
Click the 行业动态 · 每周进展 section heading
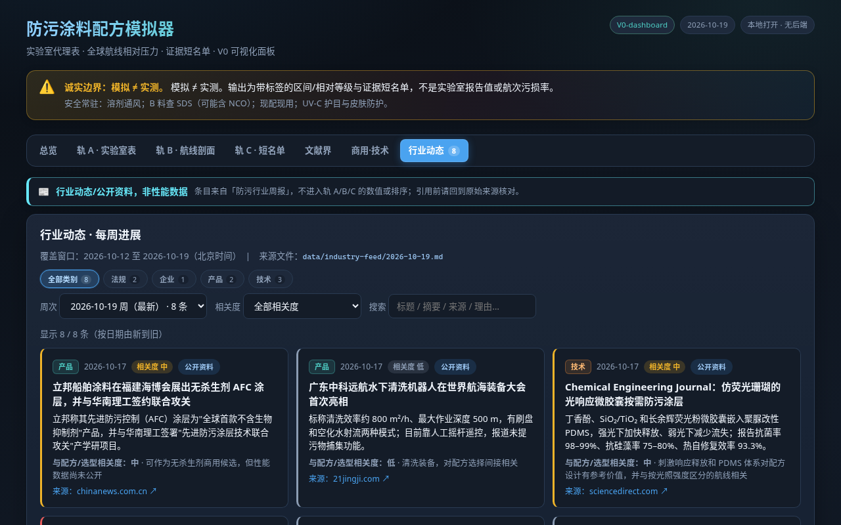tap(91, 235)
